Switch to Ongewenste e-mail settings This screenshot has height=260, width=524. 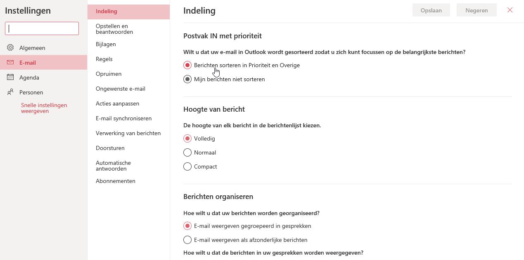point(121,89)
